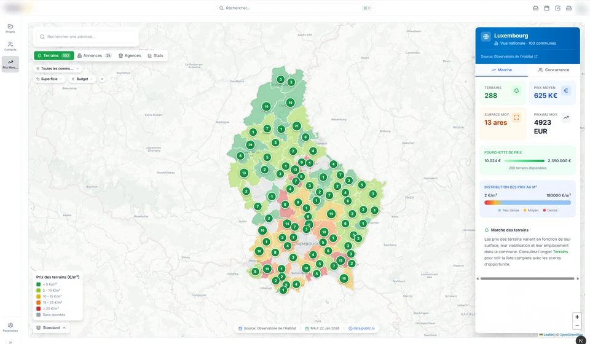
Task: Click the bell icon in Terrains card
Action: [x=517, y=90]
